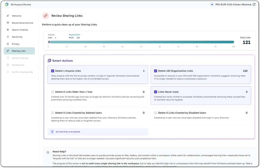Click the PRJ-EUR-CUS-Citizen-Washtub workspace name
The height and width of the screenshot is (168, 260).
(233, 4)
